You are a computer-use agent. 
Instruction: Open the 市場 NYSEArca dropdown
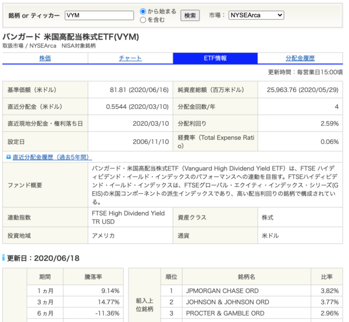tap(256, 15)
